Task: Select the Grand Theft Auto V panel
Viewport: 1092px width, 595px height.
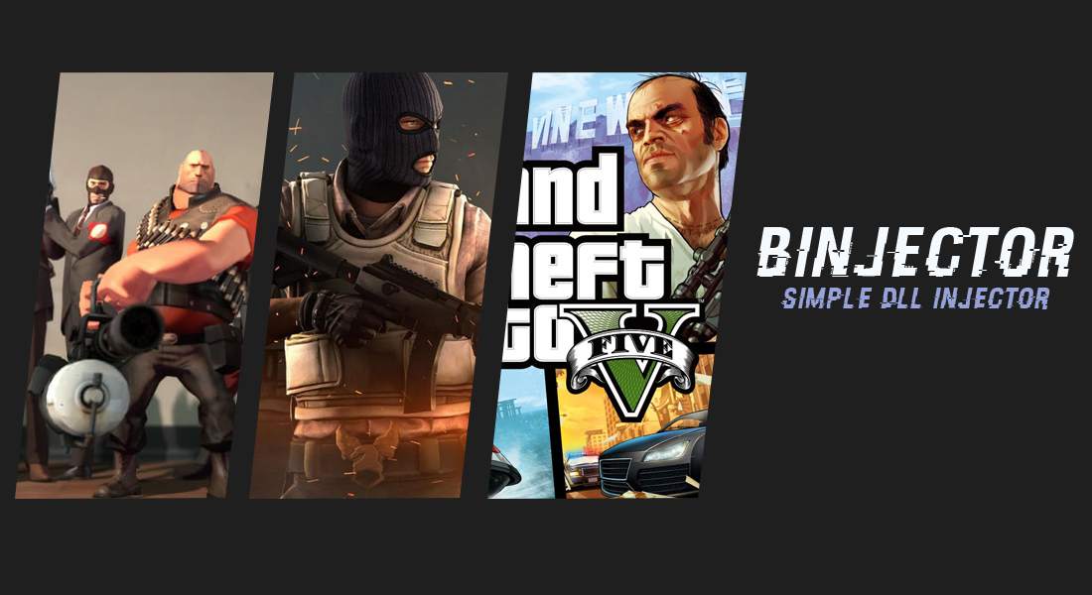Action: tap(617, 286)
